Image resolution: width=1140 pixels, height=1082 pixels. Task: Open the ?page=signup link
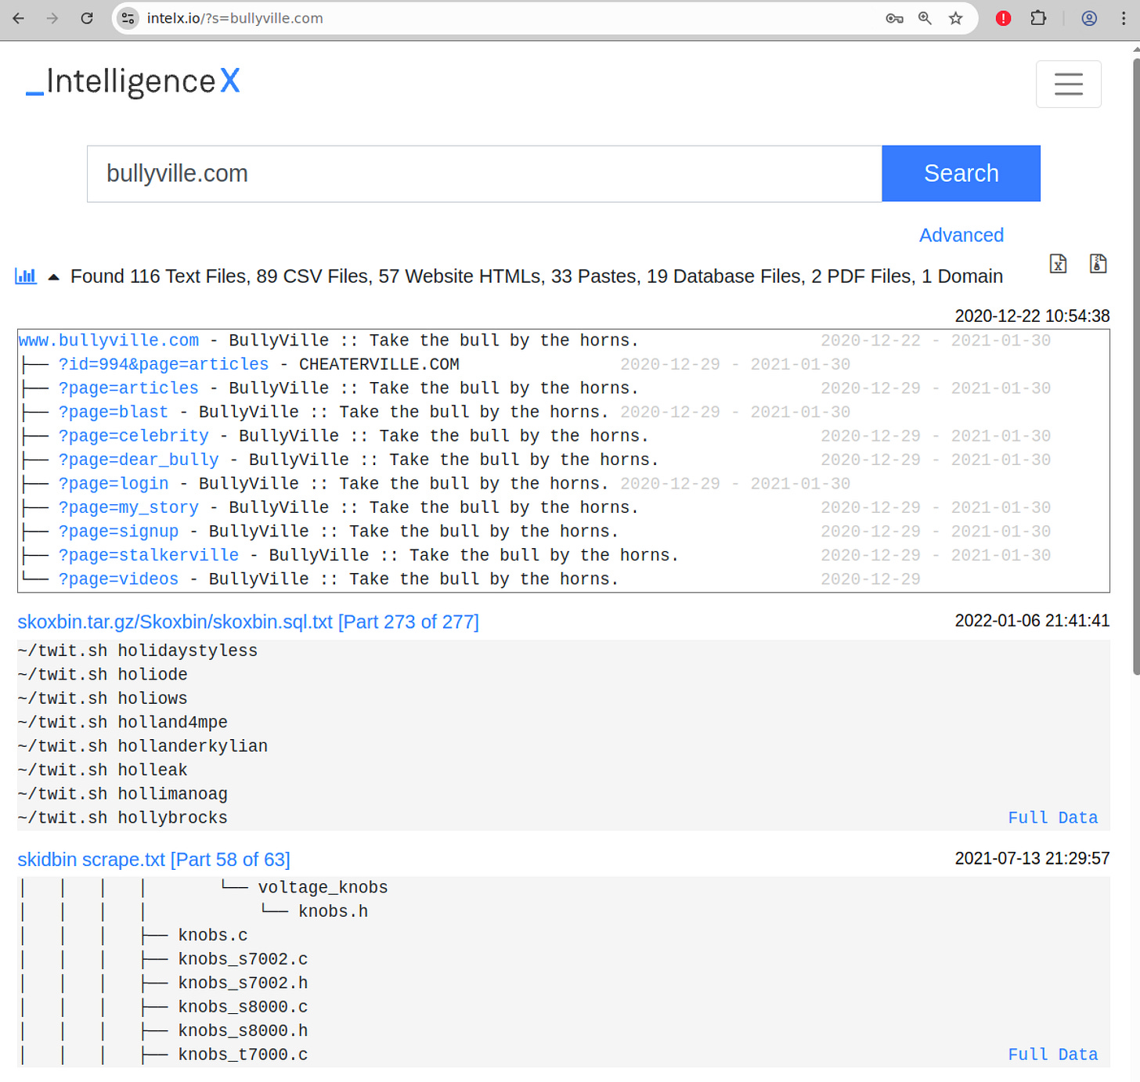coord(118,532)
